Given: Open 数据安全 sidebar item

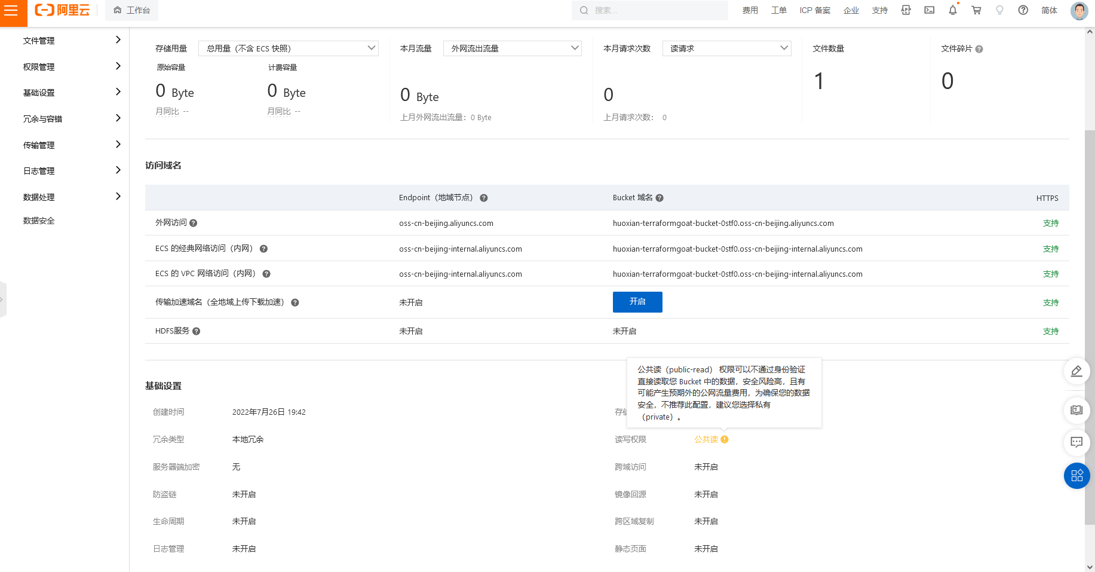Looking at the screenshot, I should pyautogui.click(x=39, y=221).
